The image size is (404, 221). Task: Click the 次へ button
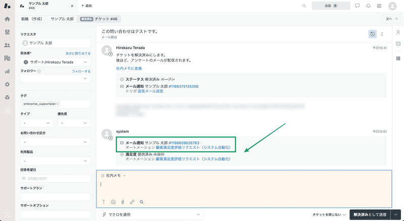click(392, 19)
